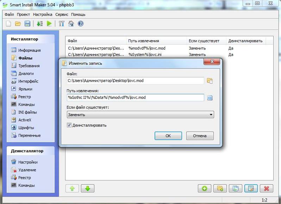
Task: Open the Диалоги section
Action: pyautogui.click(x=23, y=74)
